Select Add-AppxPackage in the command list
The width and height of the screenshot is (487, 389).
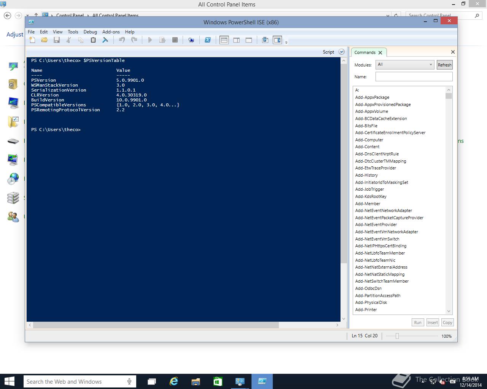372,97
